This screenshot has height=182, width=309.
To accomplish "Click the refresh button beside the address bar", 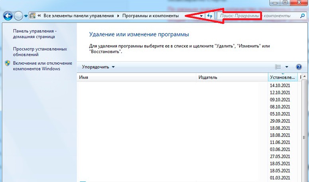I will coord(210,16).
